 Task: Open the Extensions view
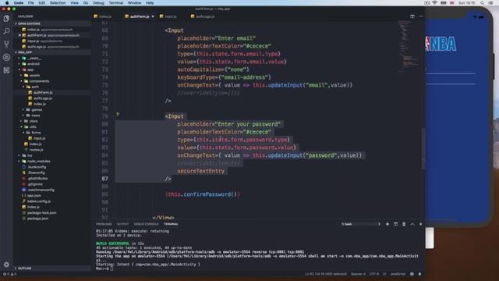[x=6, y=70]
